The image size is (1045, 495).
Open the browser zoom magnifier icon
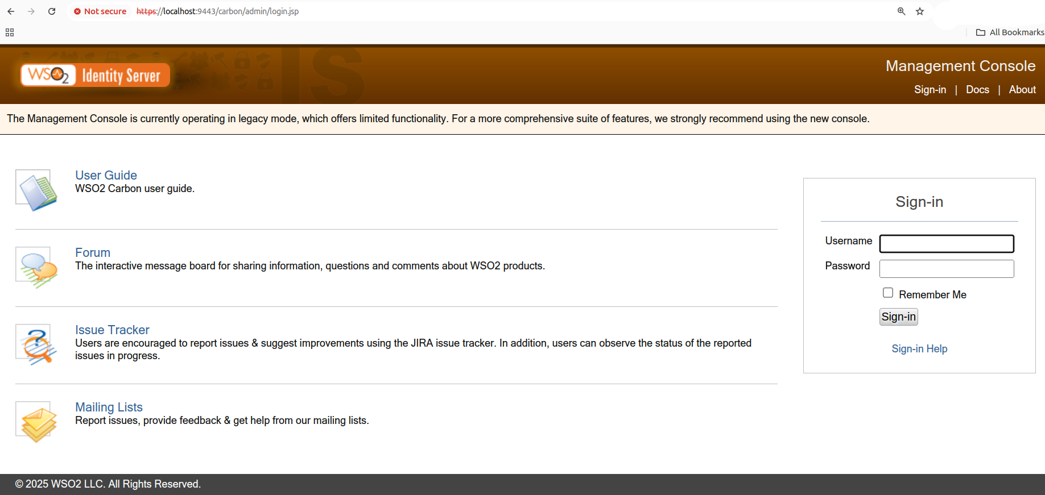(x=902, y=11)
